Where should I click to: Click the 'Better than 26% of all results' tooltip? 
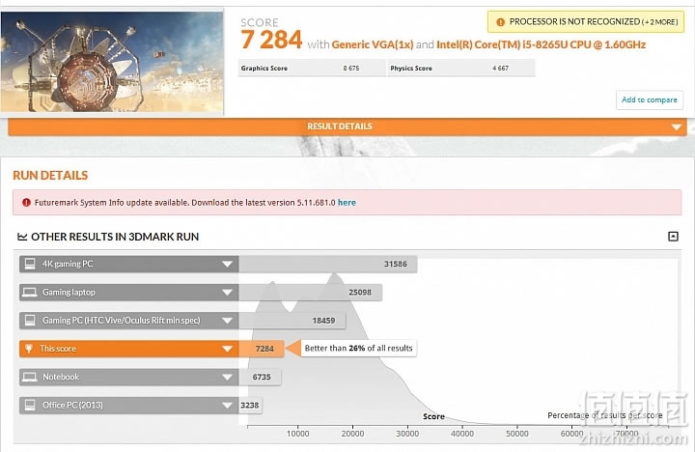[358, 349]
